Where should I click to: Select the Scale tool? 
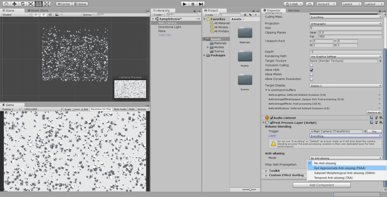(x=31, y=4)
